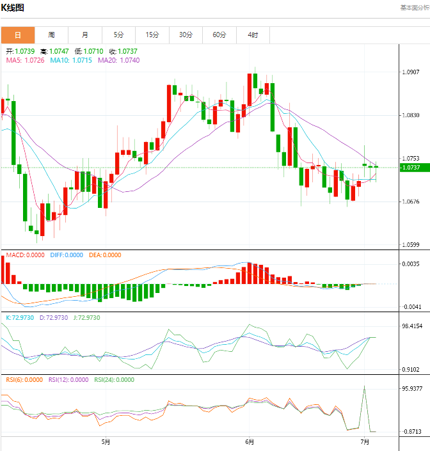Image resolution: width=430 pixels, height=451 pixels.
Task: Switch to the 月 monthly tab
Action: coord(84,35)
